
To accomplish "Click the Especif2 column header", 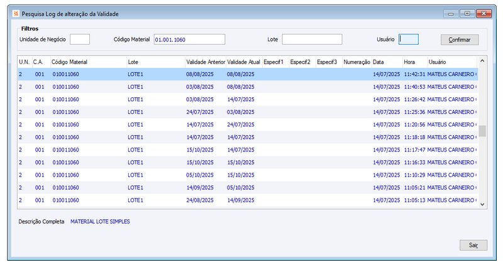I will click(x=302, y=62).
